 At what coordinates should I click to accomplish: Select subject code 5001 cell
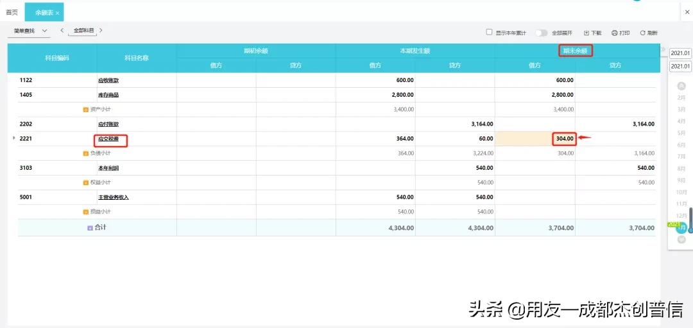click(x=26, y=197)
